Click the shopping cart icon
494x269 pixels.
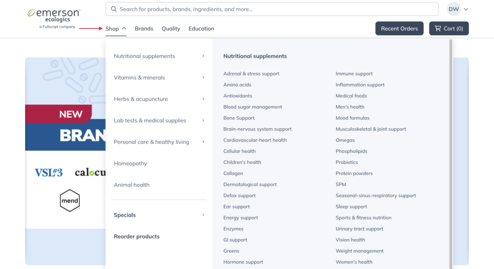pyautogui.click(x=438, y=28)
